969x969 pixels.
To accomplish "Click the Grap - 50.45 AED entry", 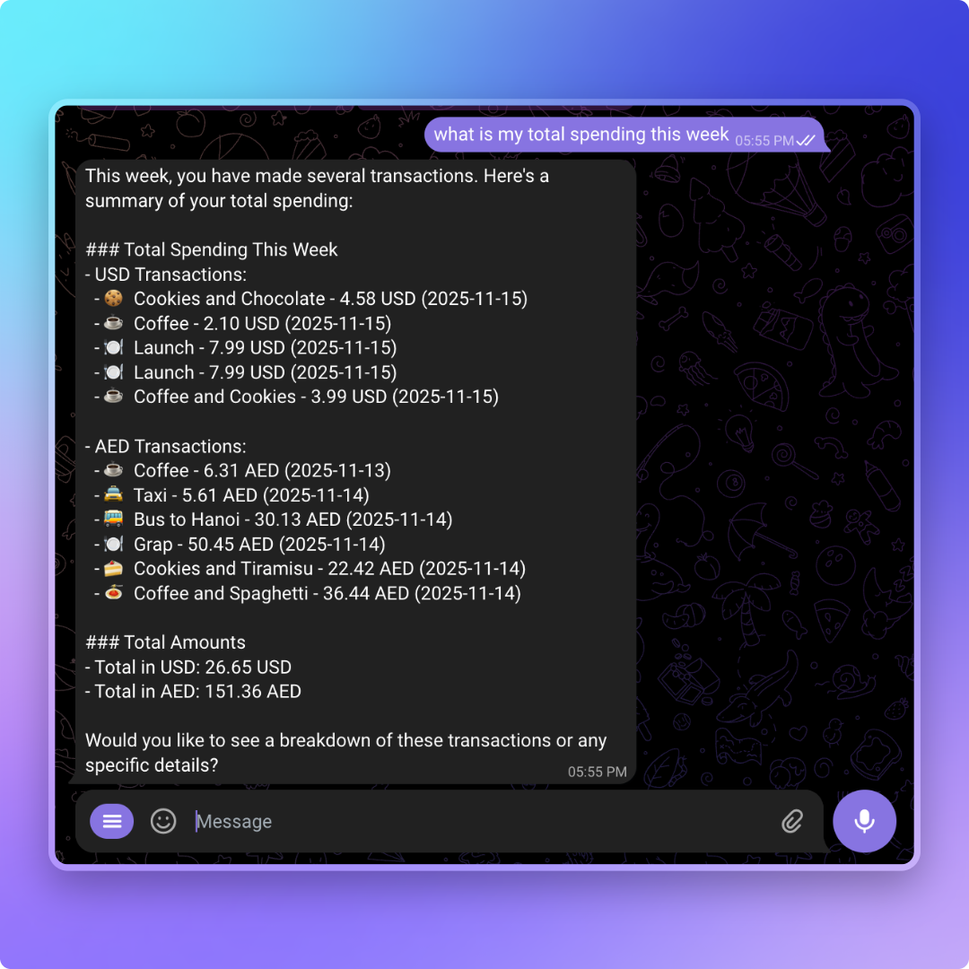I will (x=259, y=544).
